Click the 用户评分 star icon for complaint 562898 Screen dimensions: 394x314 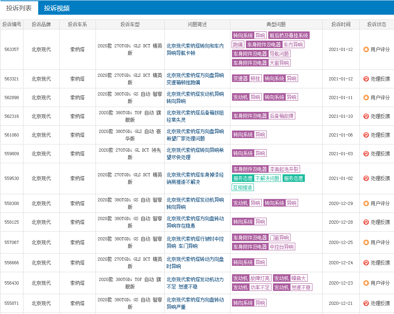click(x=366, y=98)
